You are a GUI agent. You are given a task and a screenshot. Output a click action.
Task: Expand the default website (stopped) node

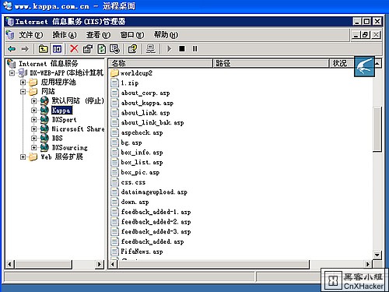point(33,100)
